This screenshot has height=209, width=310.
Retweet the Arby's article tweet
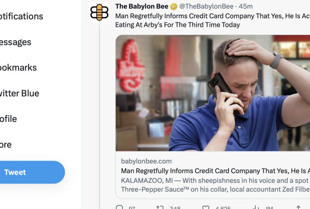point(160,207)
